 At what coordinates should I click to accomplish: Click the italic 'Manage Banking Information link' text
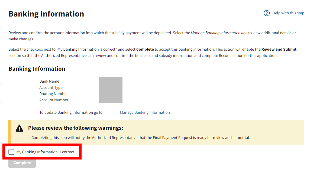[x=219, y=33]
